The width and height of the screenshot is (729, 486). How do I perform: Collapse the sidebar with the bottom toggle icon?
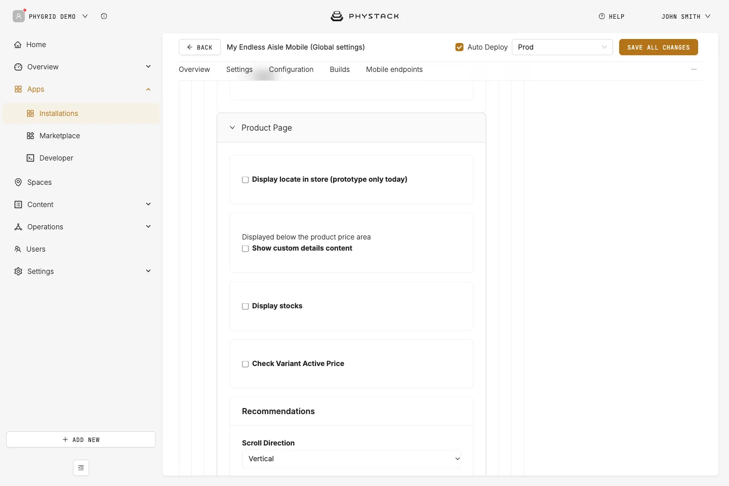click(x=81, y=468)
